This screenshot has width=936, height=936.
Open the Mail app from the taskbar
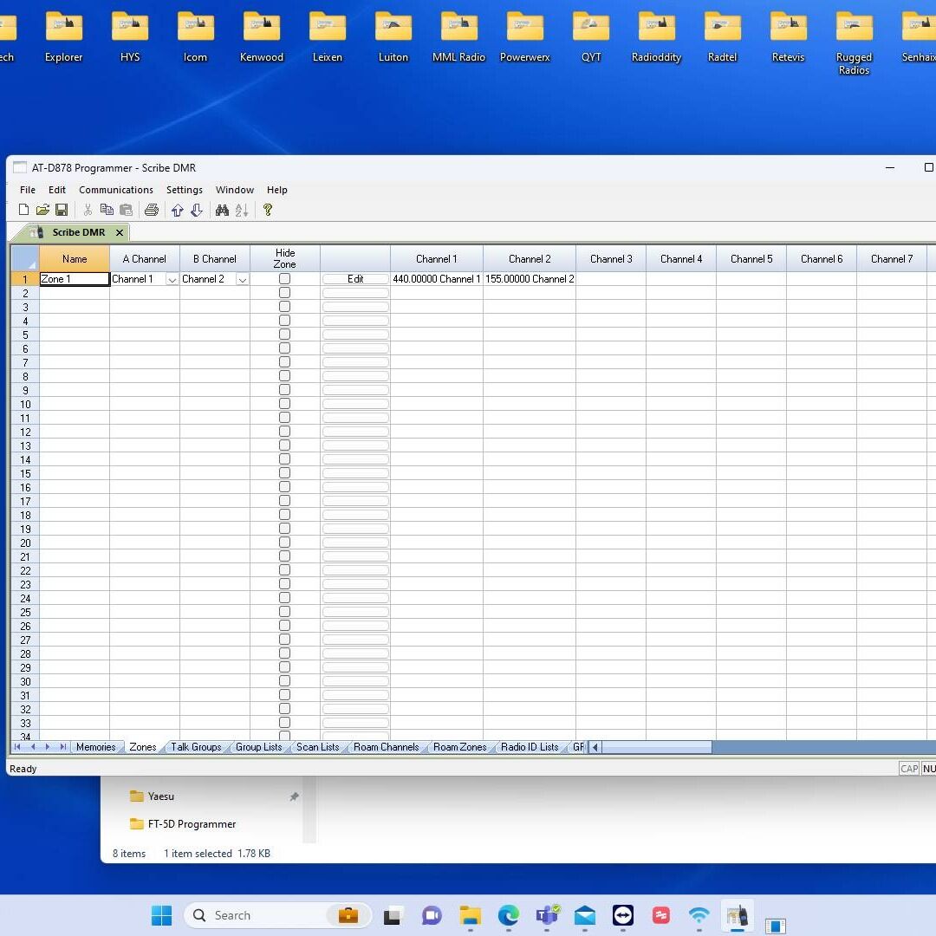(585, 915)
